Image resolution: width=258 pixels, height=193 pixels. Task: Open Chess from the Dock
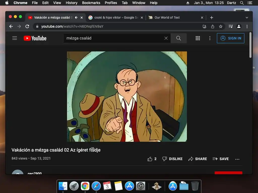(x=156, y=186)
